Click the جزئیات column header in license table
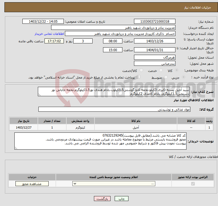The image size is (218, 206). (x=32, y=177)
